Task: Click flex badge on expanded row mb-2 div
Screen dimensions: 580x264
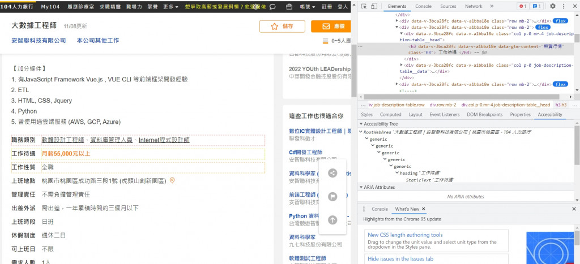Action: tap(543, 27)
